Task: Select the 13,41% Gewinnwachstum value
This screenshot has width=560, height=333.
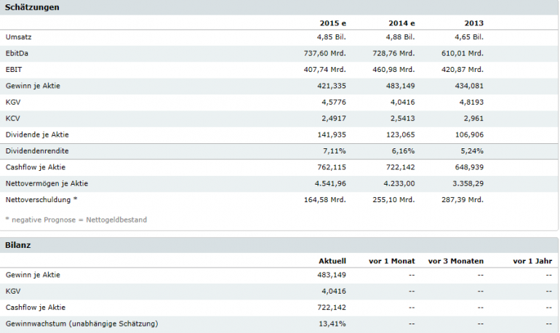Action: point(332,323)
